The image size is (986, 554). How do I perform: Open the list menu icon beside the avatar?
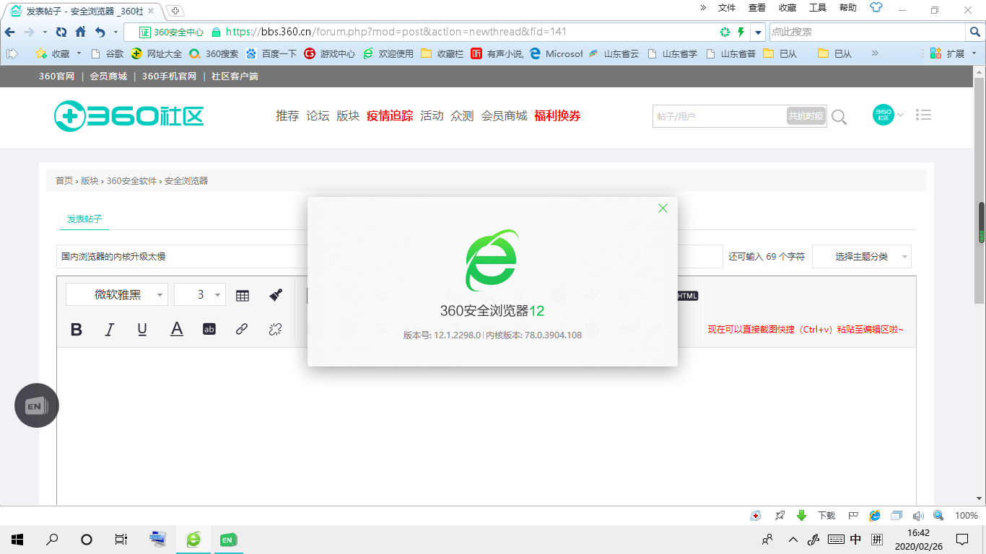point(923,115)
